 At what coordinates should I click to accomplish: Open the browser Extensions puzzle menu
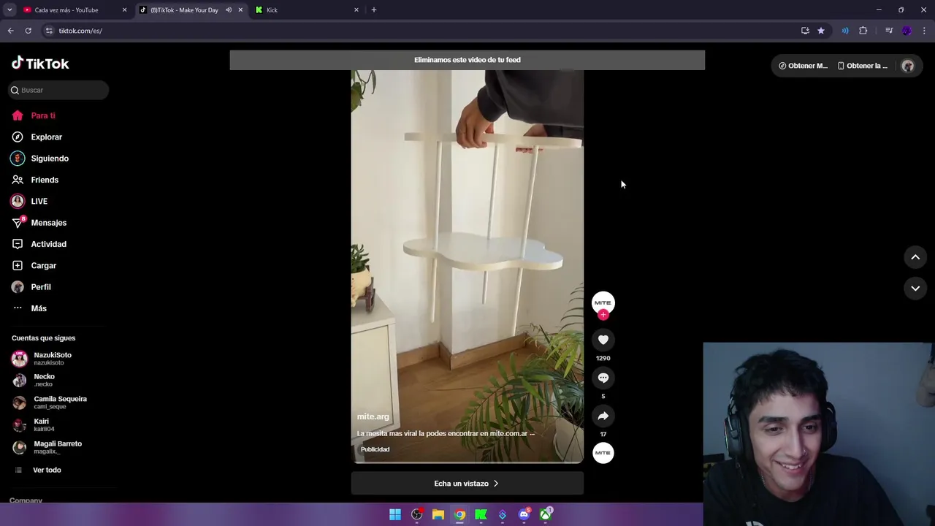click(x=863, y=31)
